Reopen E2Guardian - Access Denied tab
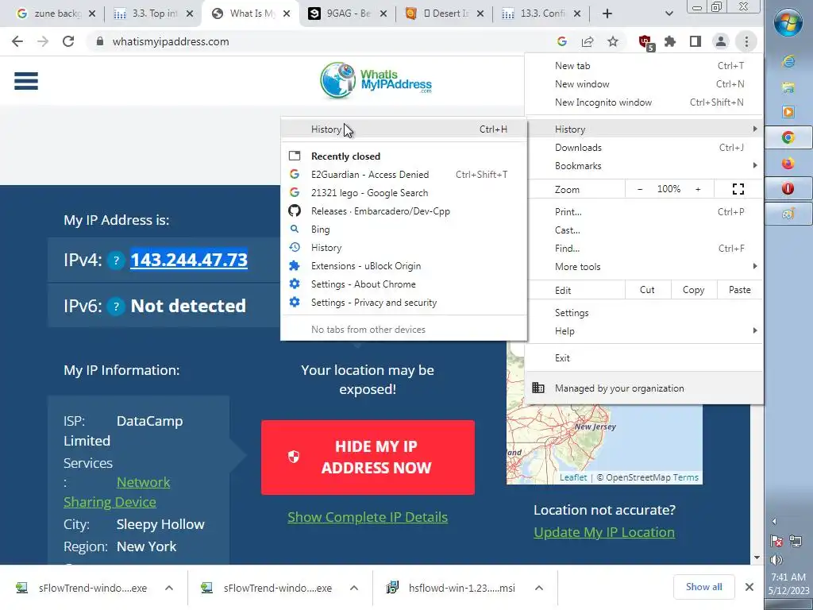The image size is (813, 610). click(x=404, y=174)
